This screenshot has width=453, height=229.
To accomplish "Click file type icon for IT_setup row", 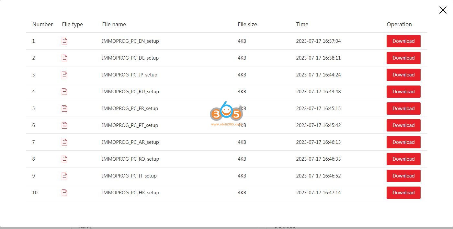I will tap(64, 176).
